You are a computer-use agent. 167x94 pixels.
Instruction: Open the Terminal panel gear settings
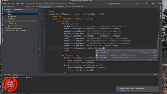(155, 74)
